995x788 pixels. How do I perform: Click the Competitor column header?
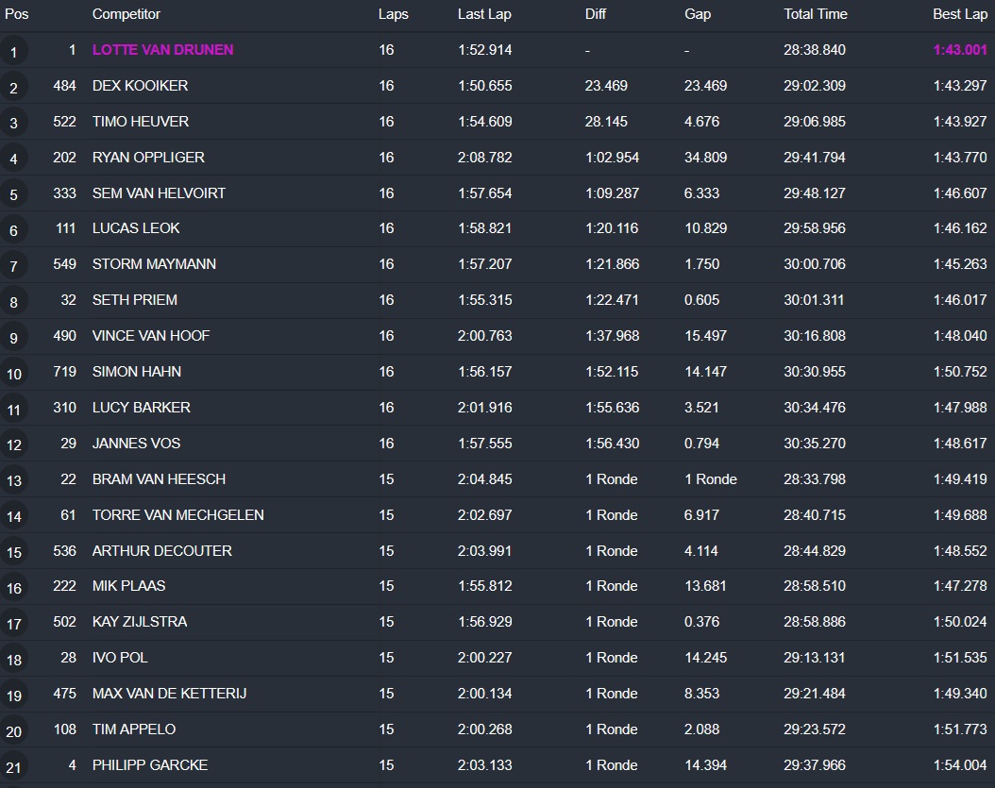[126, 14]
